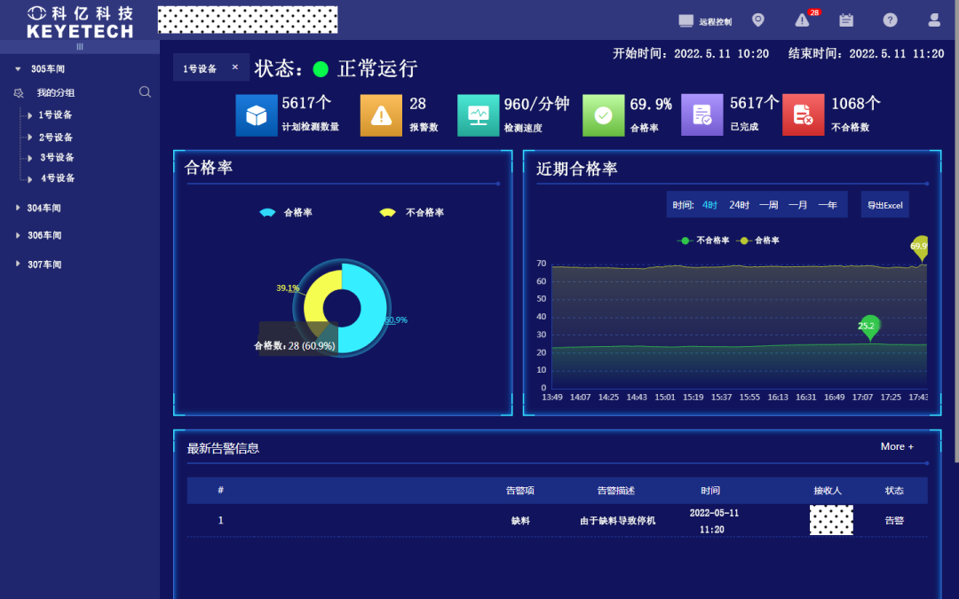Open the user profile icon

pyautogui.click(x=933, y=20)
